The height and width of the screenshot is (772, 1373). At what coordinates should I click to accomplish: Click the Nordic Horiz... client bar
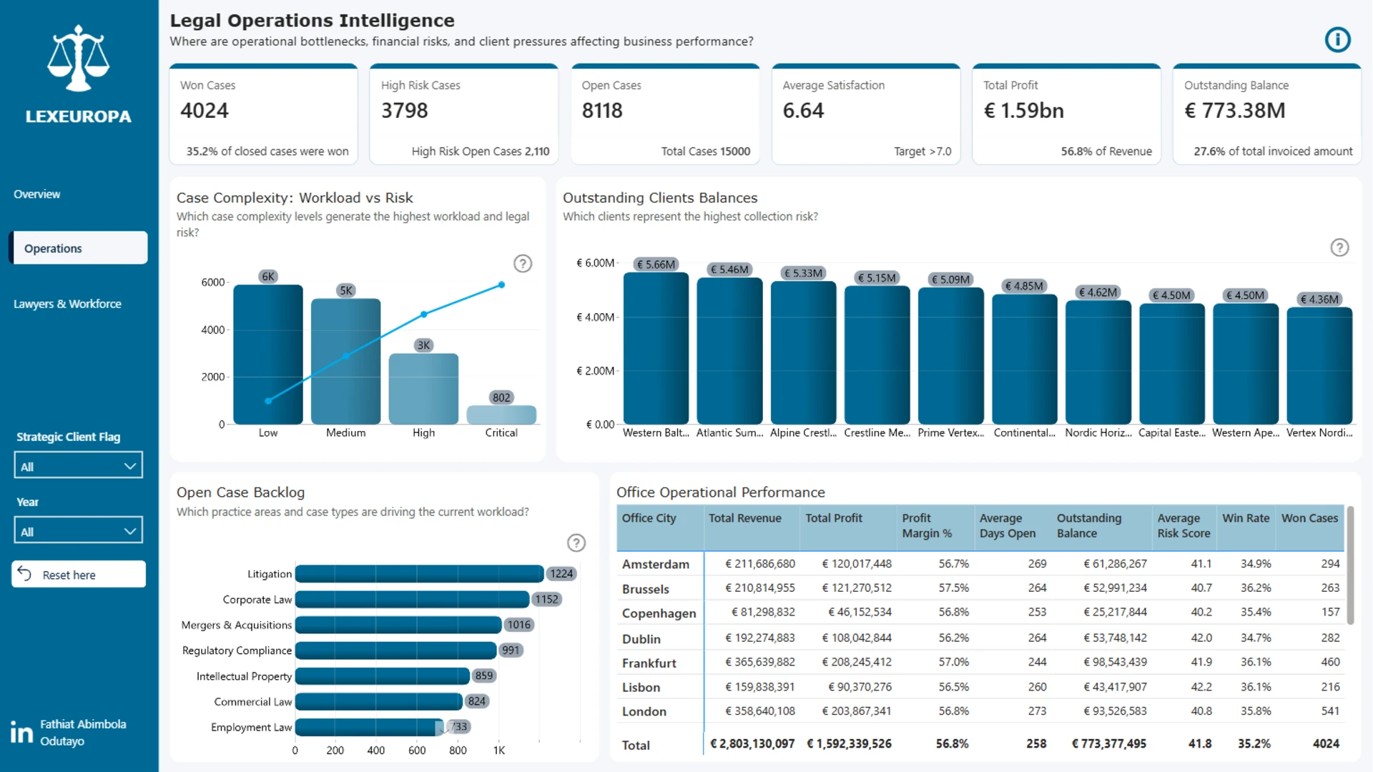point(1098,362)
